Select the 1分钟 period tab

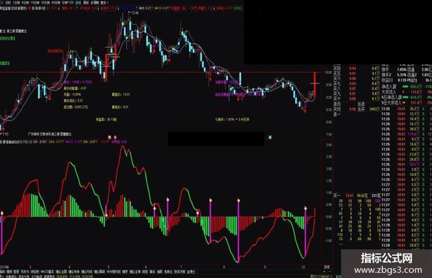[16, 2]
